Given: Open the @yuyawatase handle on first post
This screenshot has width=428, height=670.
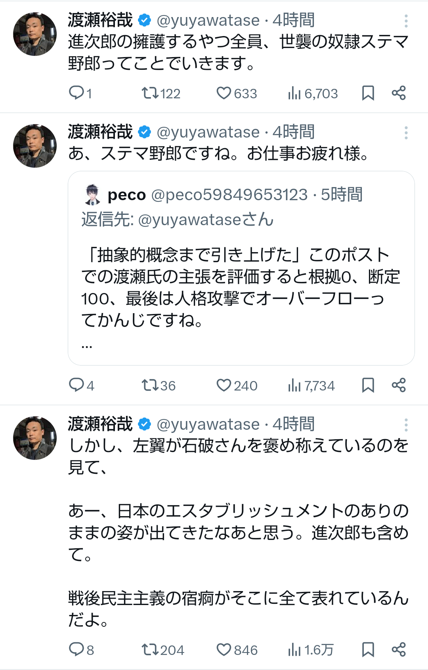Looking at the screenshot, I should 208,21.
